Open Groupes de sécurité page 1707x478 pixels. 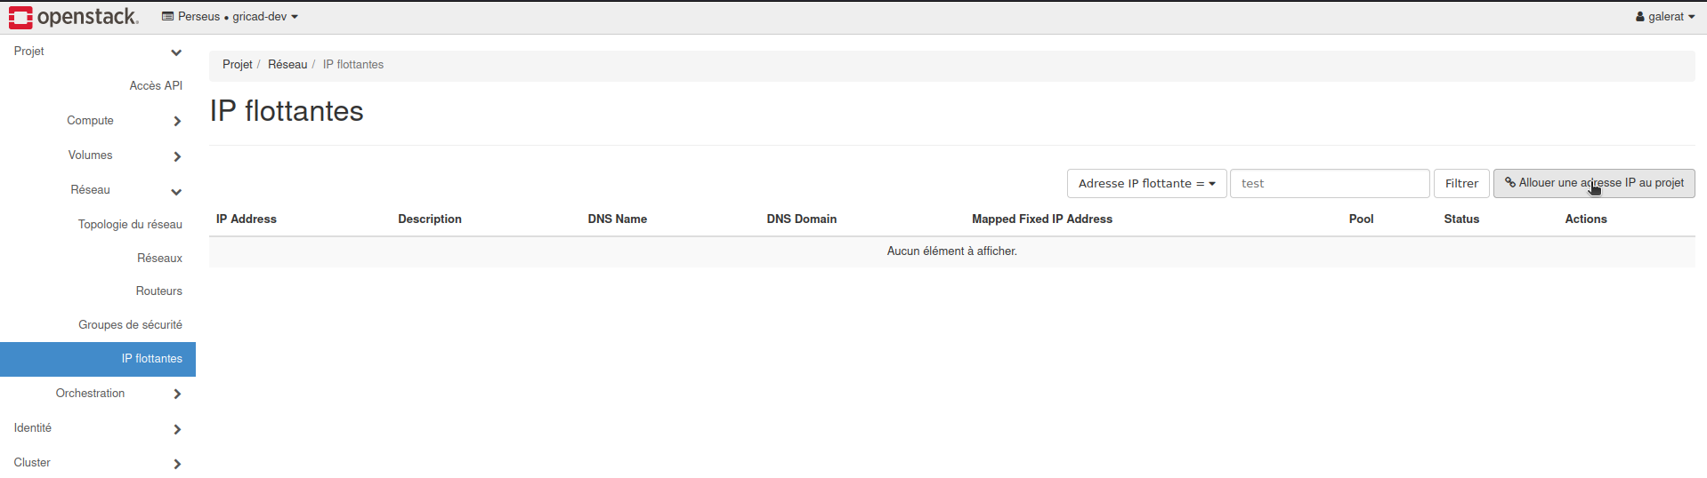[x=130, y=325]
